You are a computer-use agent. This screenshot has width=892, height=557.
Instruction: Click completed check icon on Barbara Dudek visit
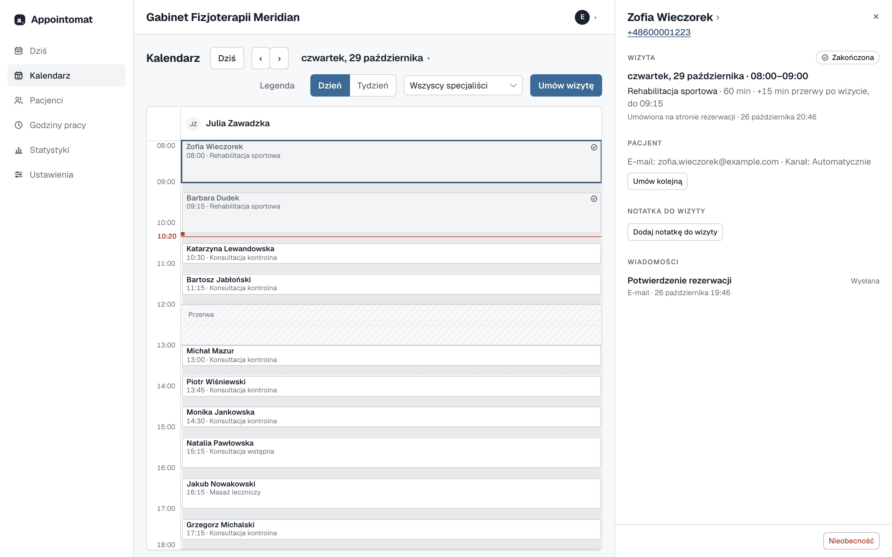tap(594, 199)
